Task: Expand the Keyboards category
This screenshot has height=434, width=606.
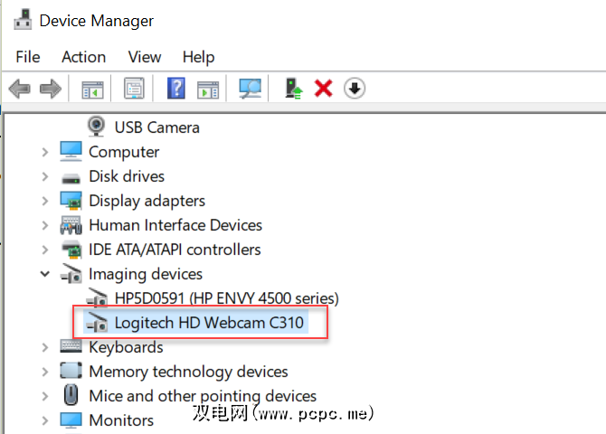Action: click(44, 347)
